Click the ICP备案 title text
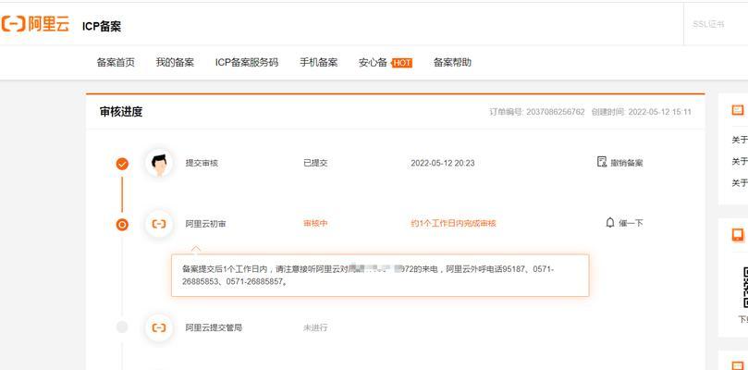Screen dimensions: 748x370 102,26
